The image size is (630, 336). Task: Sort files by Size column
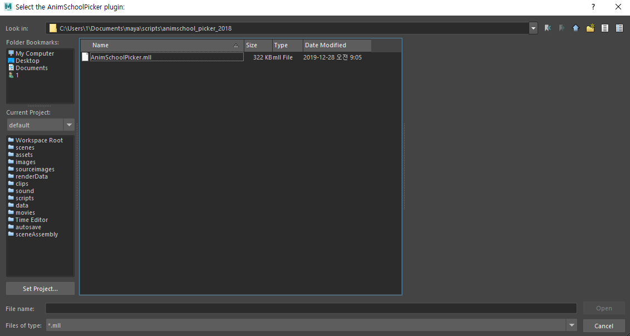258,46
